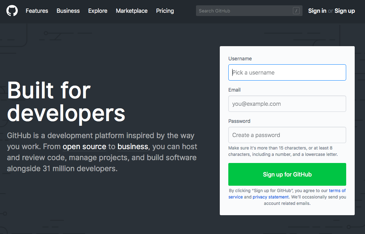Click the slash shortcut key icon

tap(296, 11)
